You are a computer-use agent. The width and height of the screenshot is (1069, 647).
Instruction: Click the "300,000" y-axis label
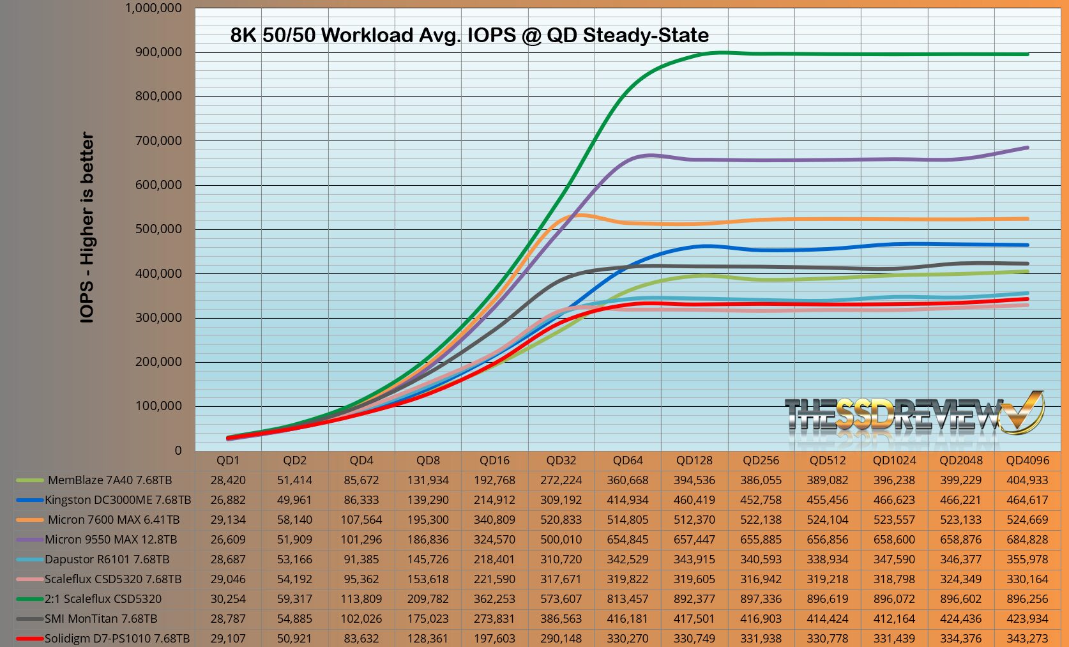(x=158, y=318)
